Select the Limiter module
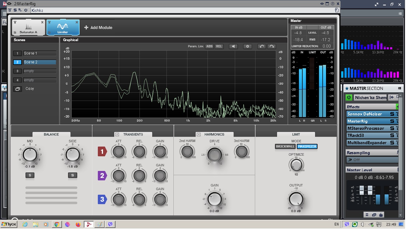The image size is (415, 234). (63, 27)
